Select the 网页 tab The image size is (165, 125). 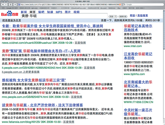[x=32, y=12]
